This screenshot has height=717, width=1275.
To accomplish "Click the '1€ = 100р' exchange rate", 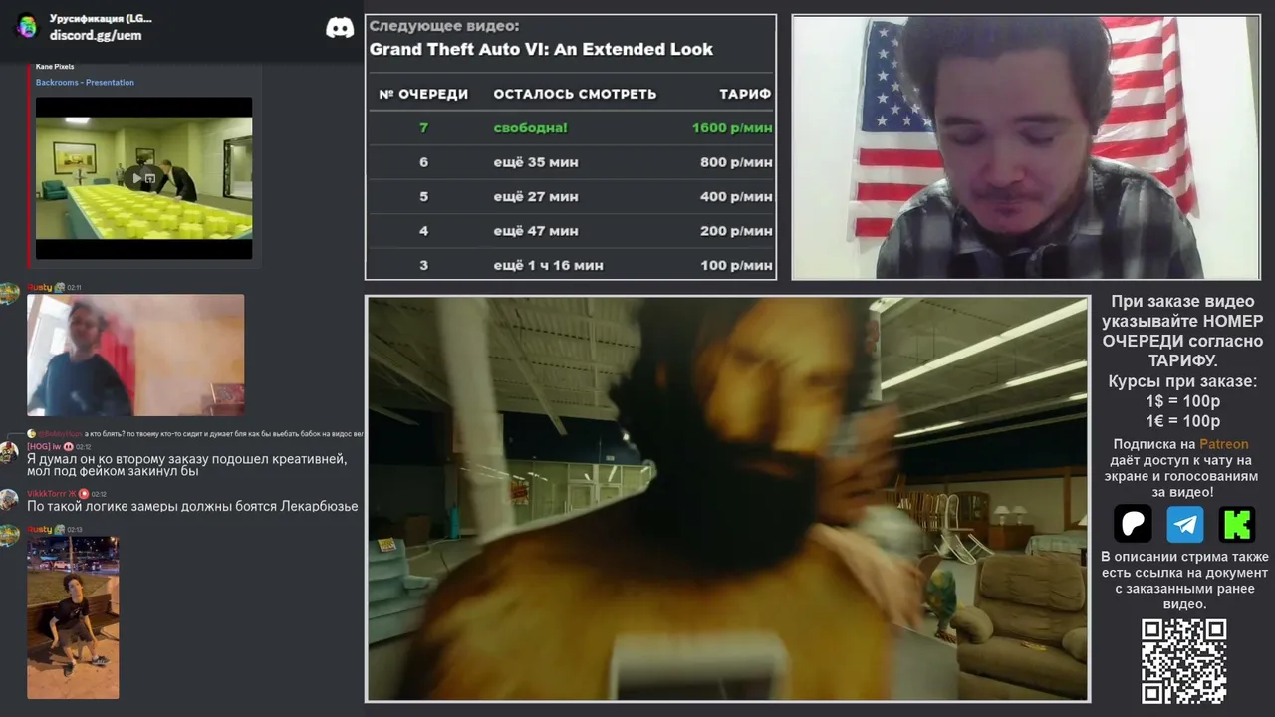I will pos(1182,421).
